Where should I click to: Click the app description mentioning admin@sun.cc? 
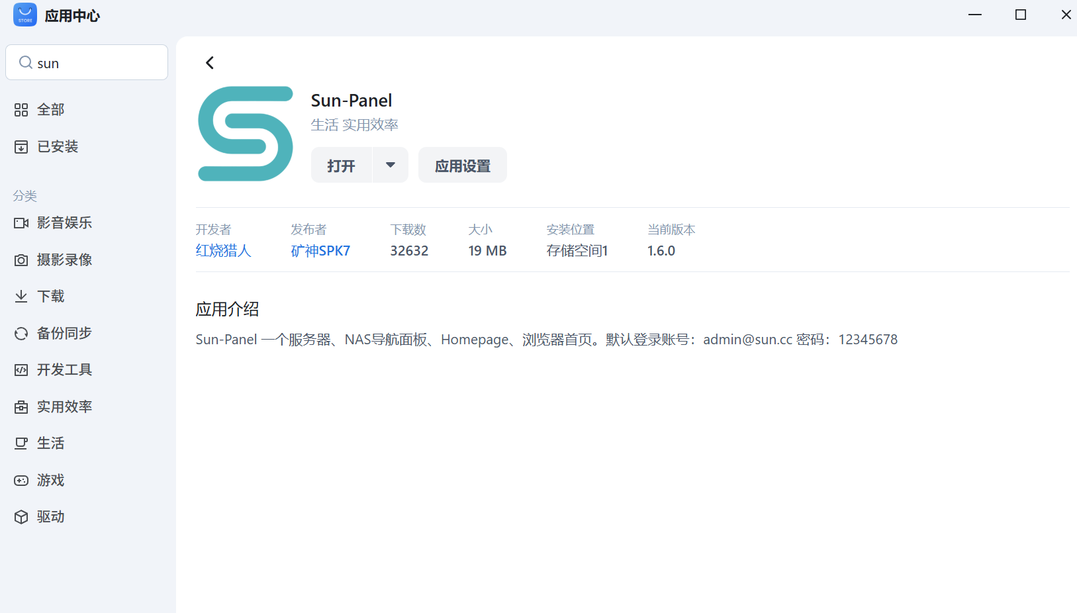coord(547,340)
